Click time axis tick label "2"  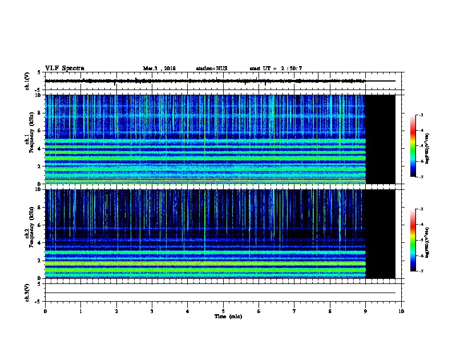coord(116,311)
